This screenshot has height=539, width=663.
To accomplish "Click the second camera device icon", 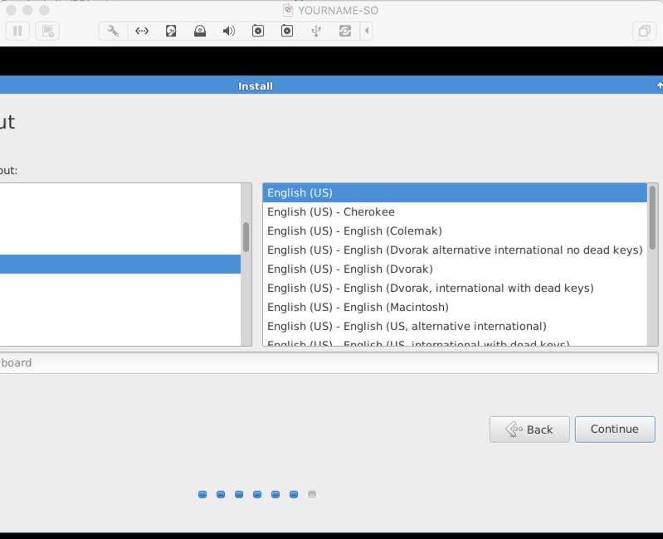I will click(x=287, y=31).
